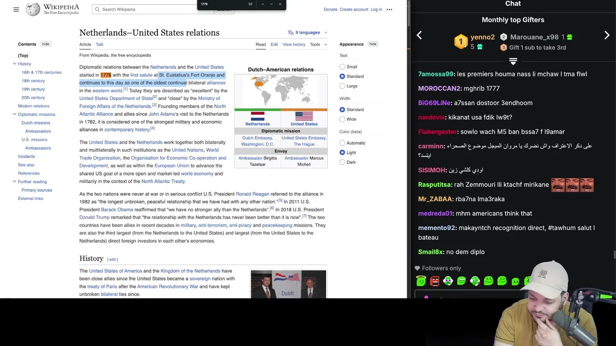Click the Log in link
The height and width of the screenshot is (346, 616).
[x=376, y=9]
